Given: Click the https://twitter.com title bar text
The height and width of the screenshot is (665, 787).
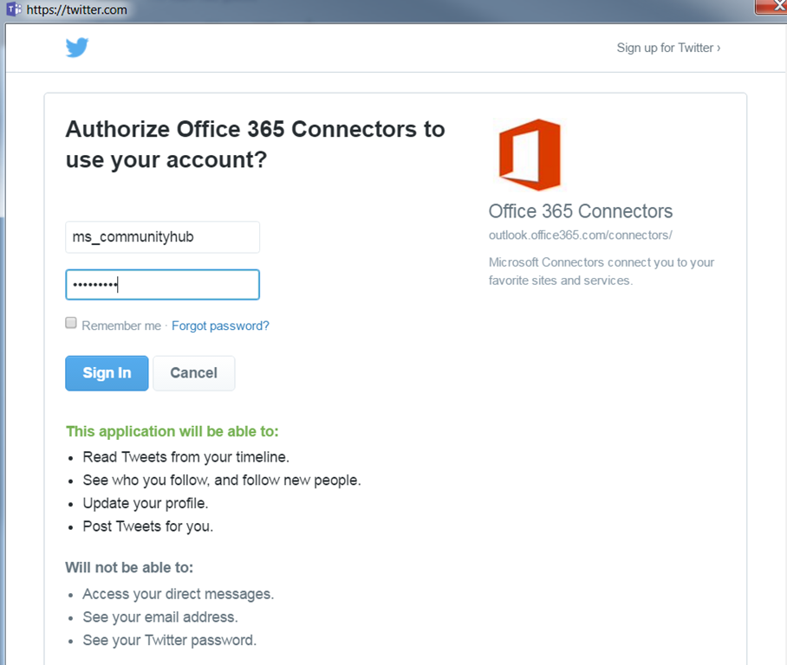Looking at the screenshot, I should pos(77,10).
